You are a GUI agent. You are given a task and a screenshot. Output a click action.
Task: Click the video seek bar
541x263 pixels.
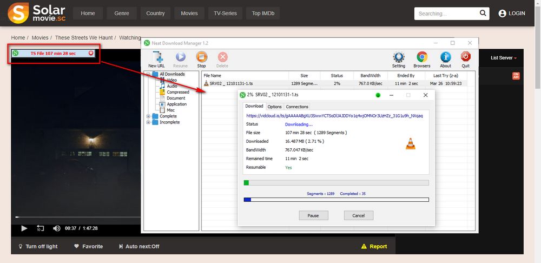pos(77,217)
